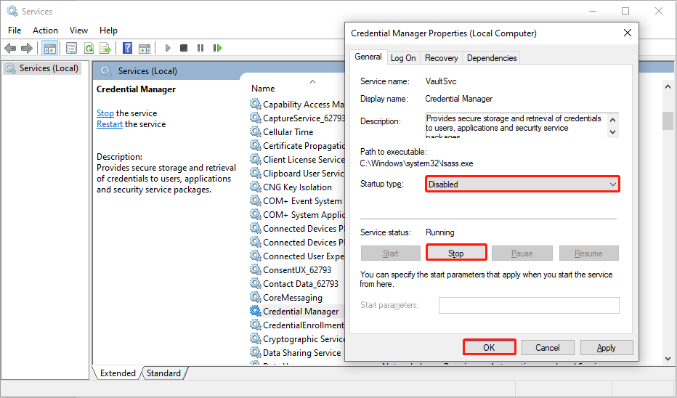677x398 pixels.
Task: Click gear icon next to ConsentUX_62793
Action: [x=256, y=269]
